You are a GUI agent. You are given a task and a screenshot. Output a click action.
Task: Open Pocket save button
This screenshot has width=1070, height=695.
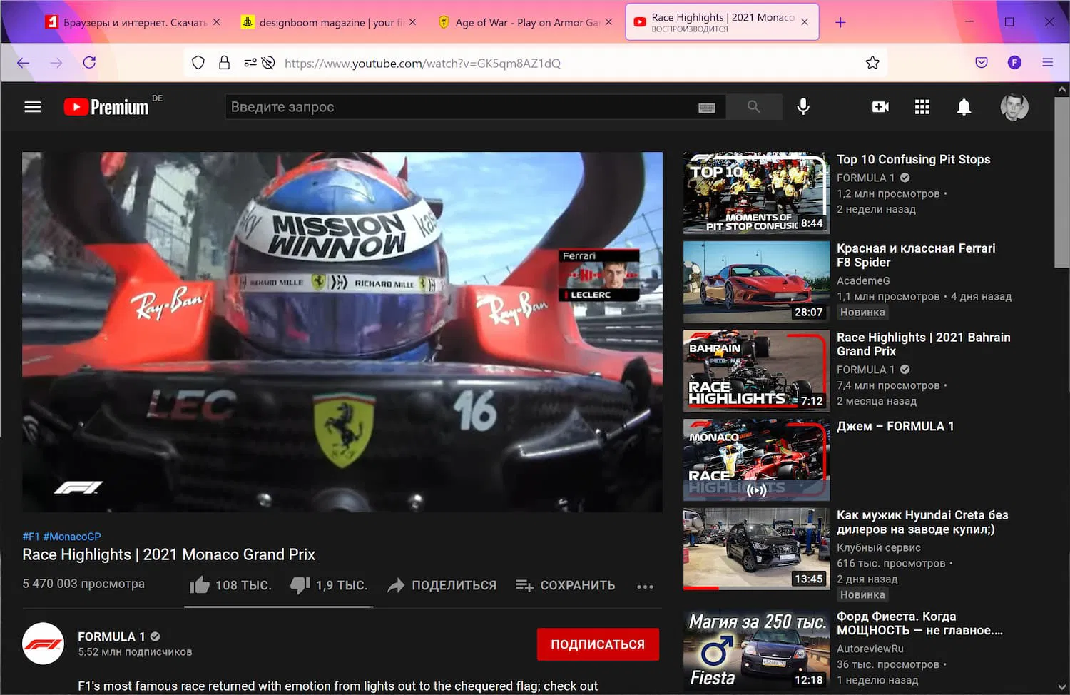tap(982, 63)
